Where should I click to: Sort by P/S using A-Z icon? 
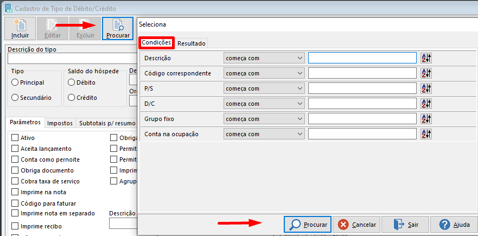click(426, 88)
